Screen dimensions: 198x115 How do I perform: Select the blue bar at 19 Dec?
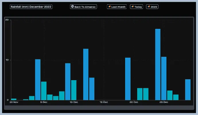click(128, 79)
